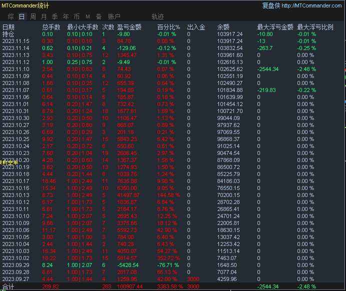The image size is (346, 291).
Task: Select the 2023.11.14 date row
Action: [15, 48]
